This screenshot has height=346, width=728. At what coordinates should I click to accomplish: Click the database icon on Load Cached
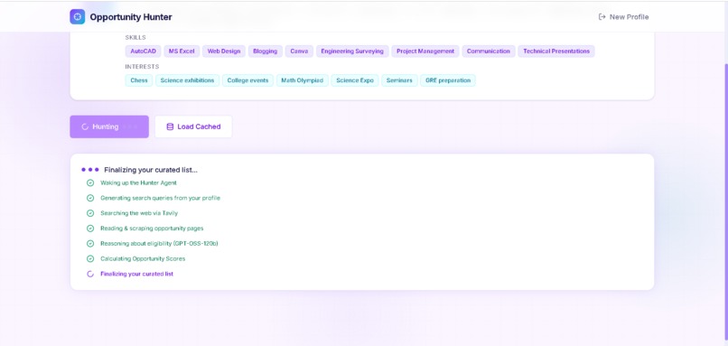pyautogui.click(x=170, y=126)
